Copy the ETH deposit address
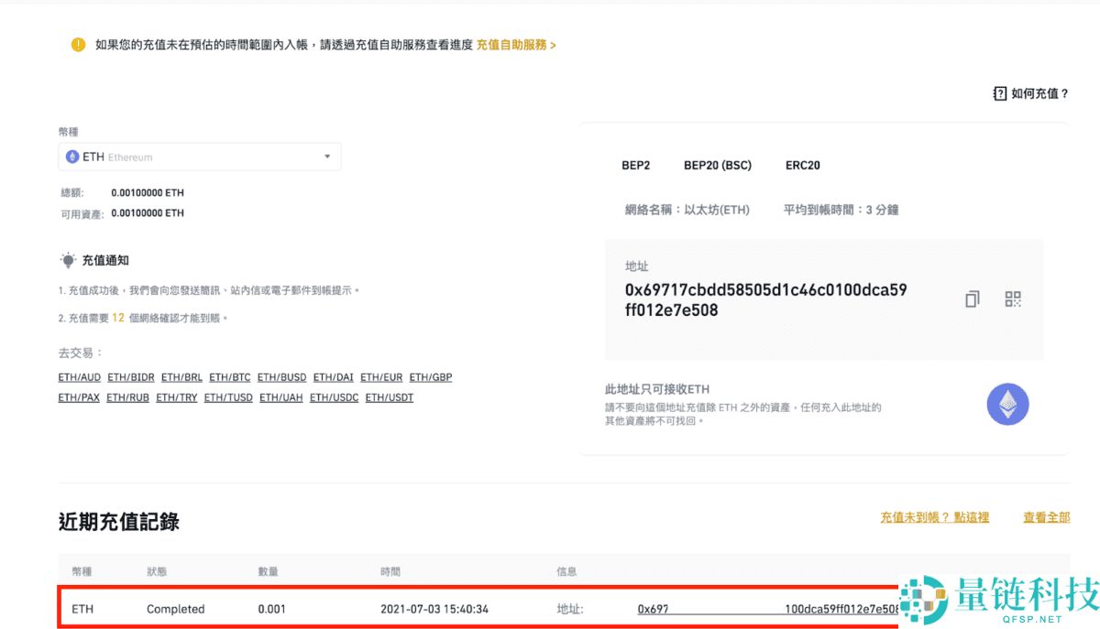The image size is (1100, 629). 971,298
